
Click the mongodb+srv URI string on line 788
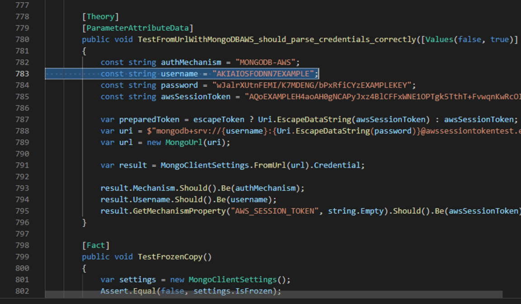334,131
